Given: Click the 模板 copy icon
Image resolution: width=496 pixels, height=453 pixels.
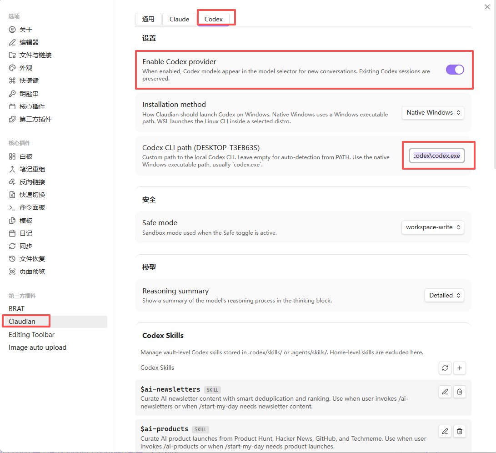Looking at the screenshot, I should click(12, 220).
